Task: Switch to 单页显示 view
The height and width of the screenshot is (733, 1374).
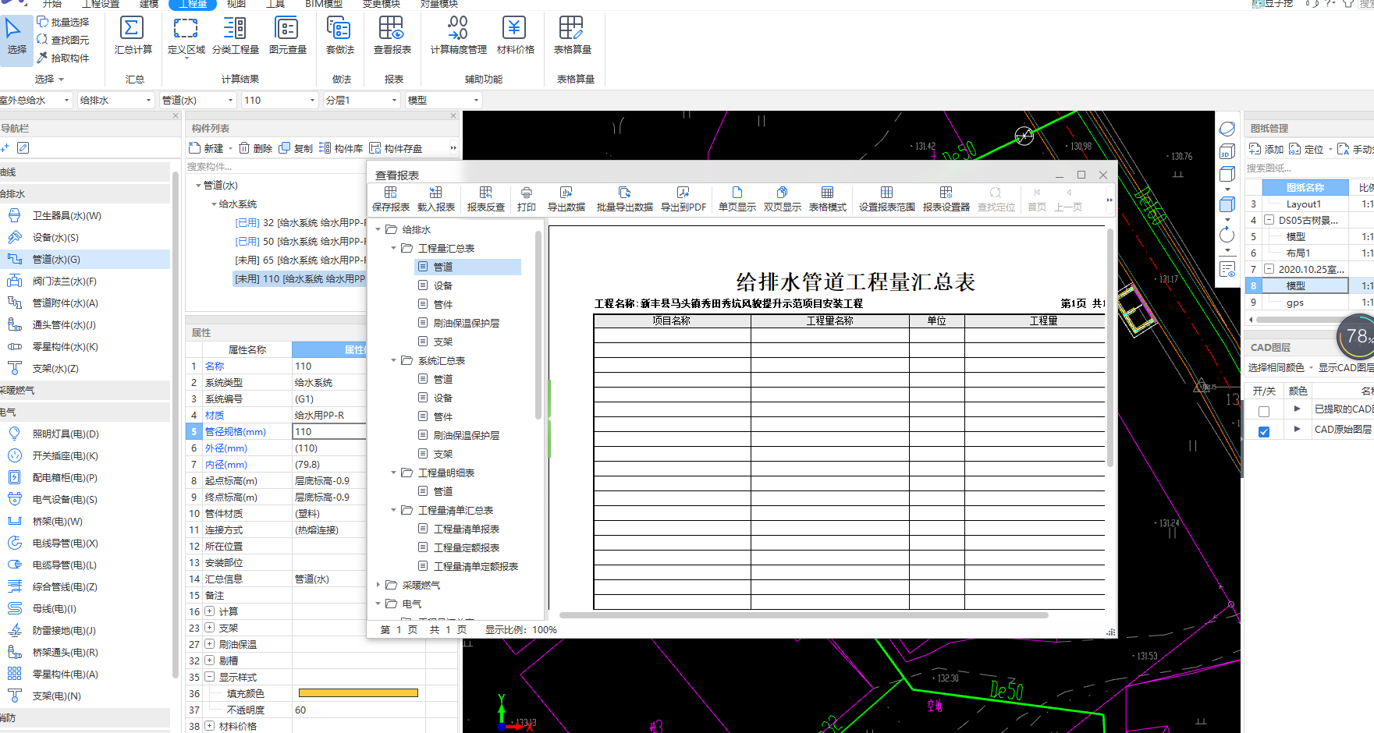Action: tap(737, 200)
